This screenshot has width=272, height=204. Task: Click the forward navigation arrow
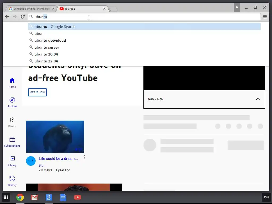[x=15, y=17]
